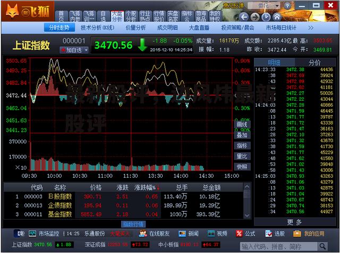The width and height of the screenshot is (340, 253).
Task: Click the 乐通股份 ticker alert
Action: pos(95,233)
